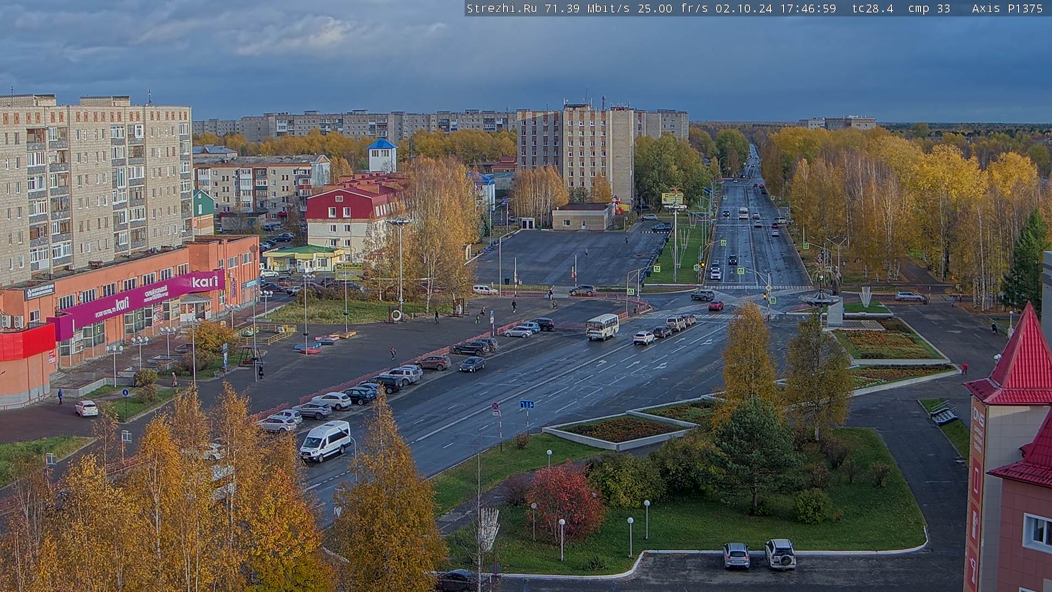Click the Strezhi.Ru overlay text

click(x=502, y=8)
